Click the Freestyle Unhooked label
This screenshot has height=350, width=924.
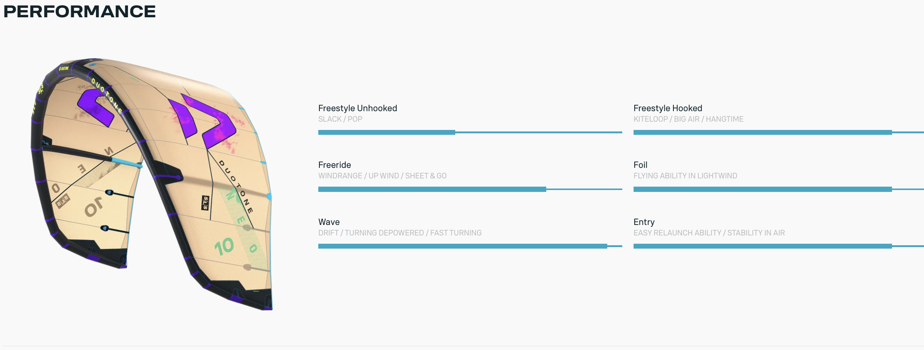tap(358, 108)
